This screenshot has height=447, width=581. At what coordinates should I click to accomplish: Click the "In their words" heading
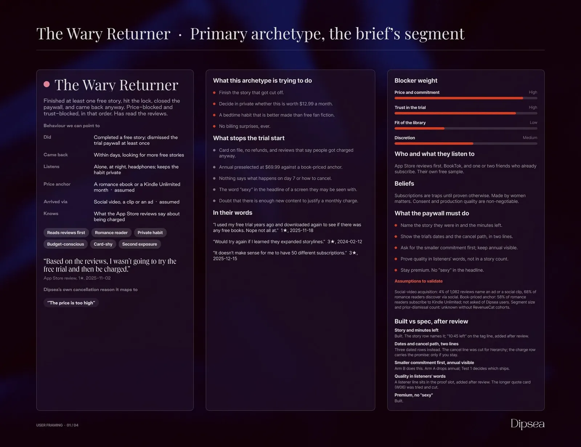[232, 213]
